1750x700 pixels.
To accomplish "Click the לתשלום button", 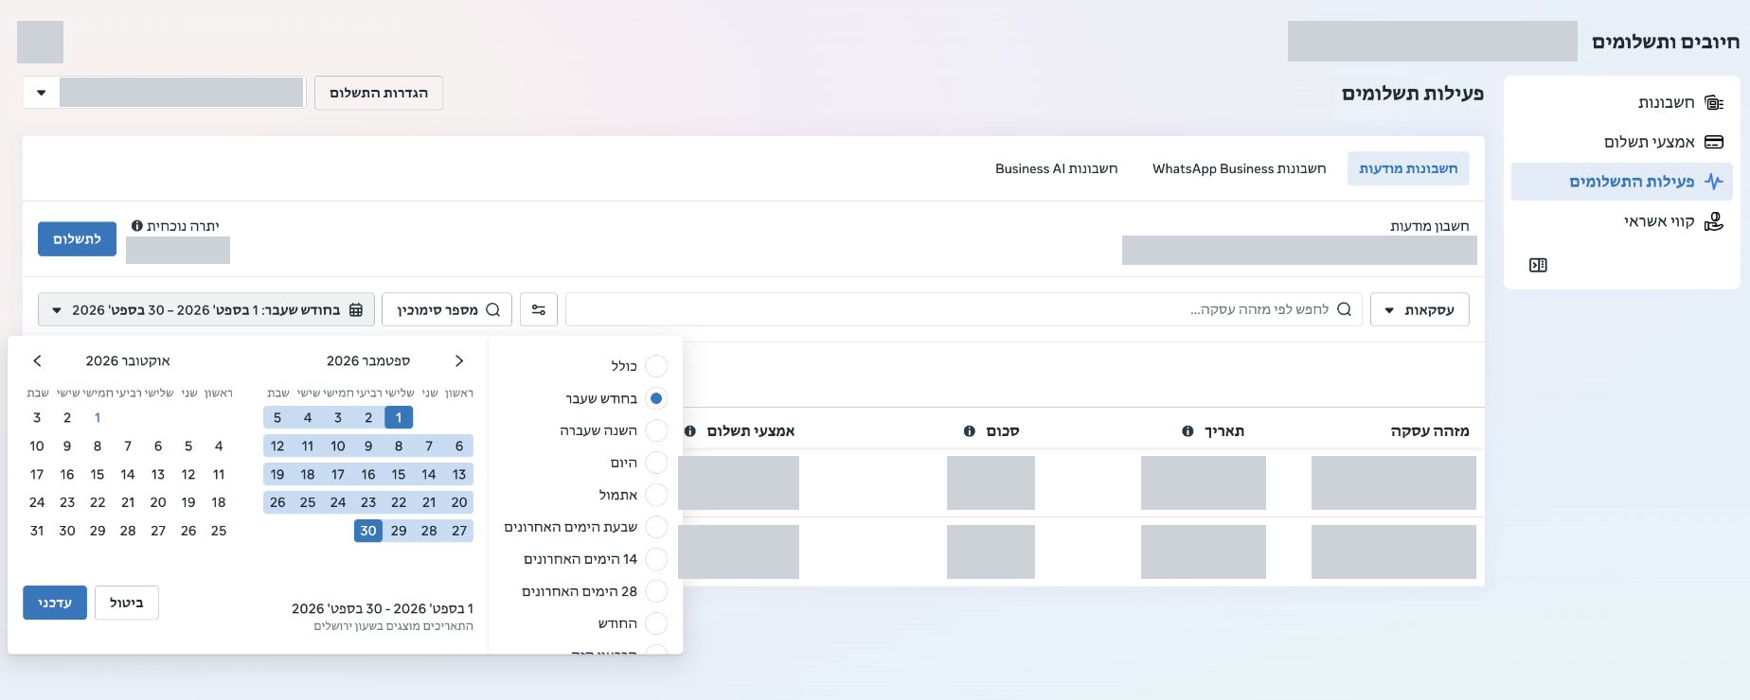I will 77,239.
